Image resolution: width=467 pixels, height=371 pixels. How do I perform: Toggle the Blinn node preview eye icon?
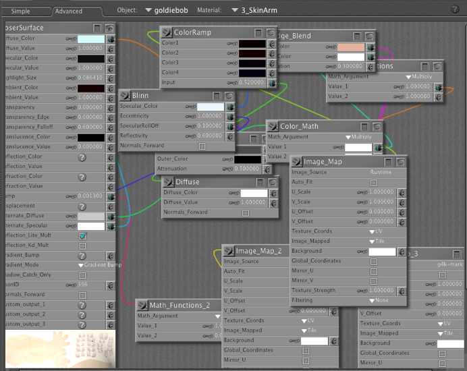coord(229,96)
